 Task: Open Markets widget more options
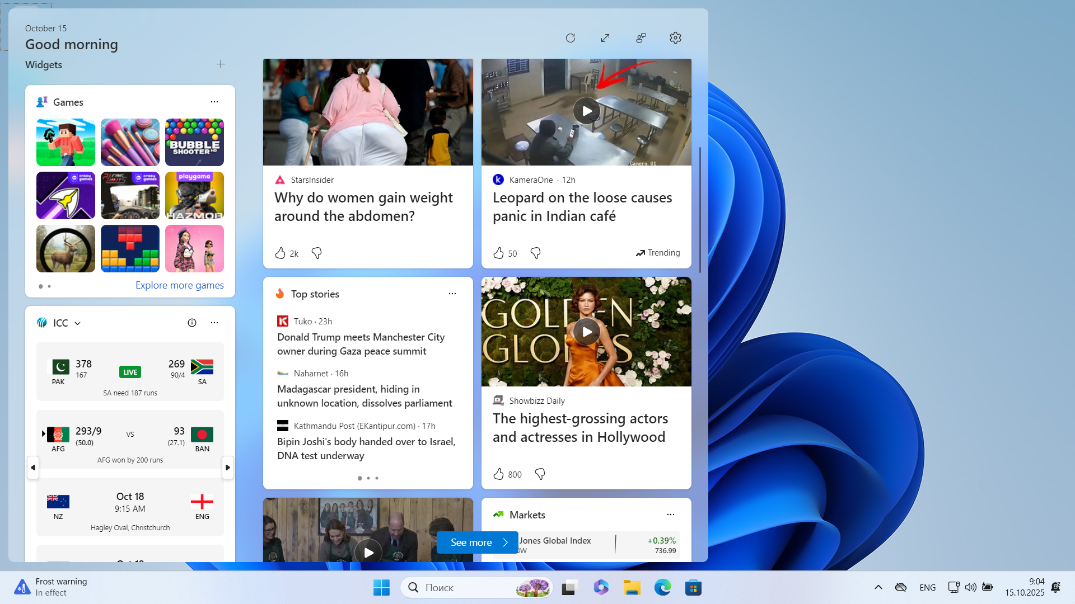pos(671,515)
